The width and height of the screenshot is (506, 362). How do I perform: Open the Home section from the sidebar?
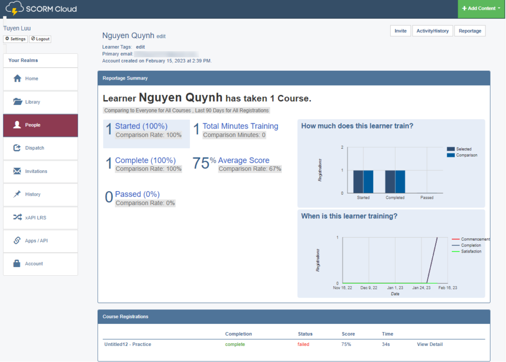(x=40, y=78)
